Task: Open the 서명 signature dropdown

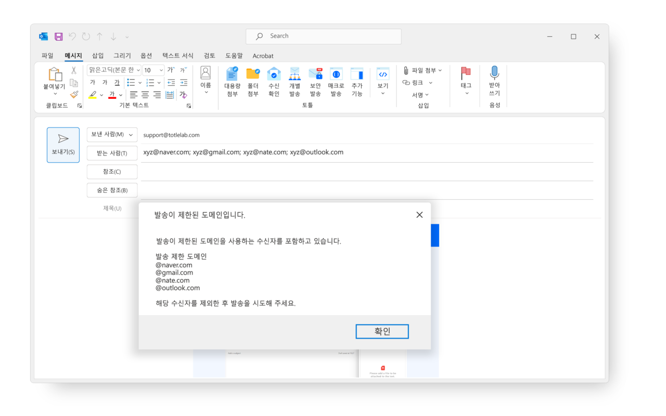Action: click(420, 95)
